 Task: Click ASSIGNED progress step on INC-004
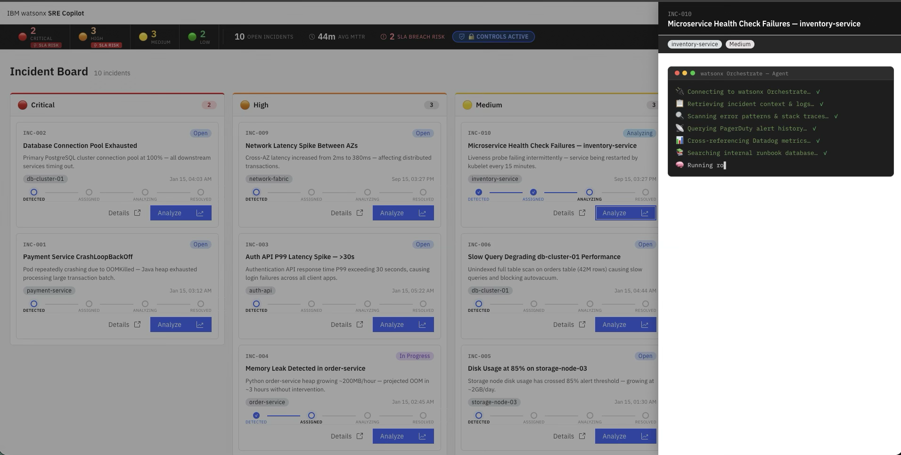pos(311,418)
